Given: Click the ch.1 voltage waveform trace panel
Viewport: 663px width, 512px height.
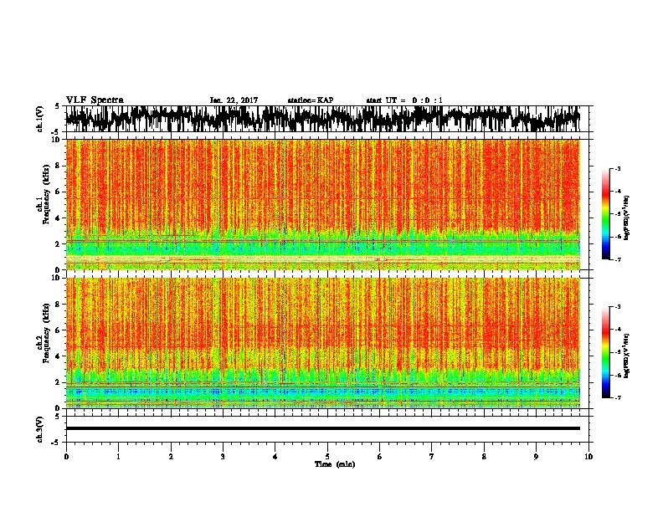Looking at the screenshot, I should (327, 119).
